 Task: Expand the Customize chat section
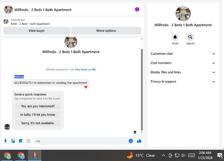coord(183,54)
